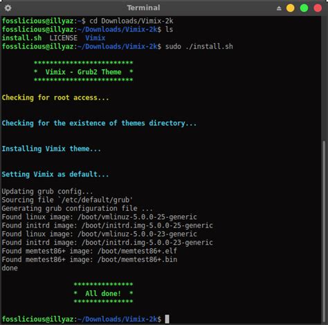The image size is (328, 325).
Task: Click the memtest86+.bin line
Action: tap(89, 259)
